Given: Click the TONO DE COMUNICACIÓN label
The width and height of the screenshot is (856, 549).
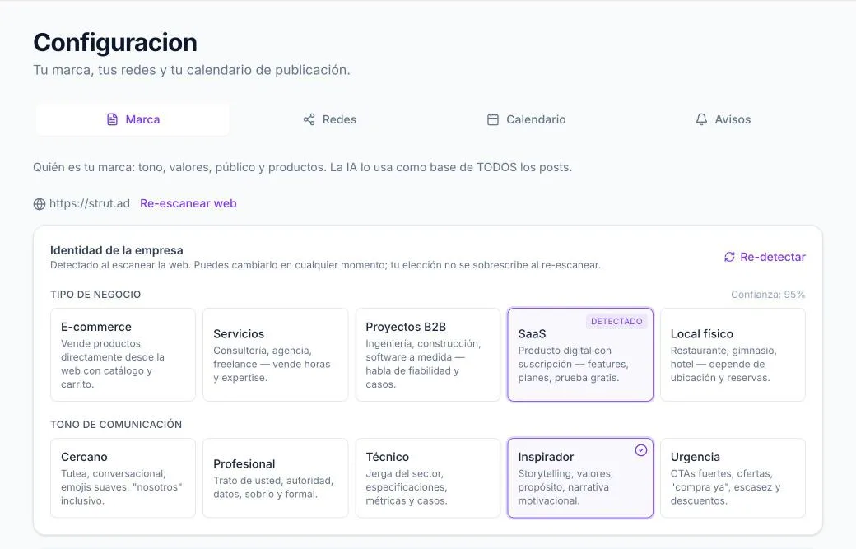Looking at the screenshot, I should pyautogui.click(x=116, y=425).
